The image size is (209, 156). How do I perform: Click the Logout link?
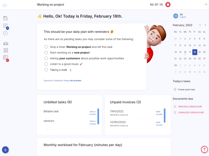[x=183, y=17]
